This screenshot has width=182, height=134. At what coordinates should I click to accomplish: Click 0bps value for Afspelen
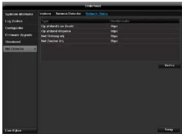click(114, 31)
